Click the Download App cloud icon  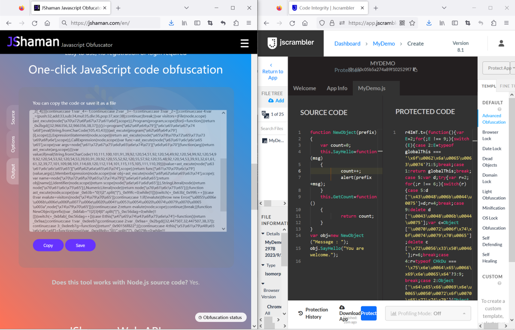342,307
